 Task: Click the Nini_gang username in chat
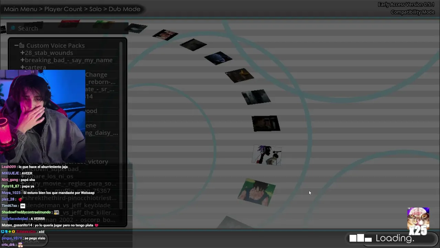coord(10,180)
